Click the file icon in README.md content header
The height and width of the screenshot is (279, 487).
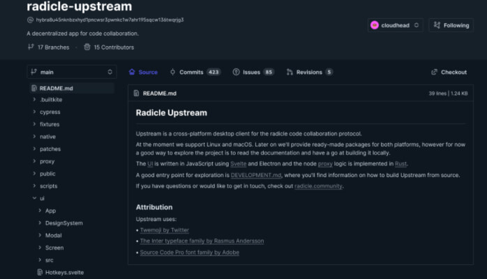pos(136,93)
